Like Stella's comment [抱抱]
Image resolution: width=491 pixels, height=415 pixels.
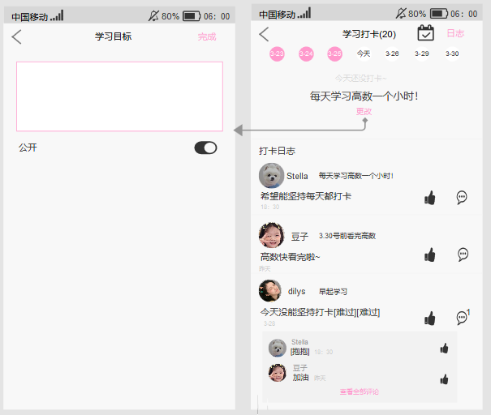[444, 348]
